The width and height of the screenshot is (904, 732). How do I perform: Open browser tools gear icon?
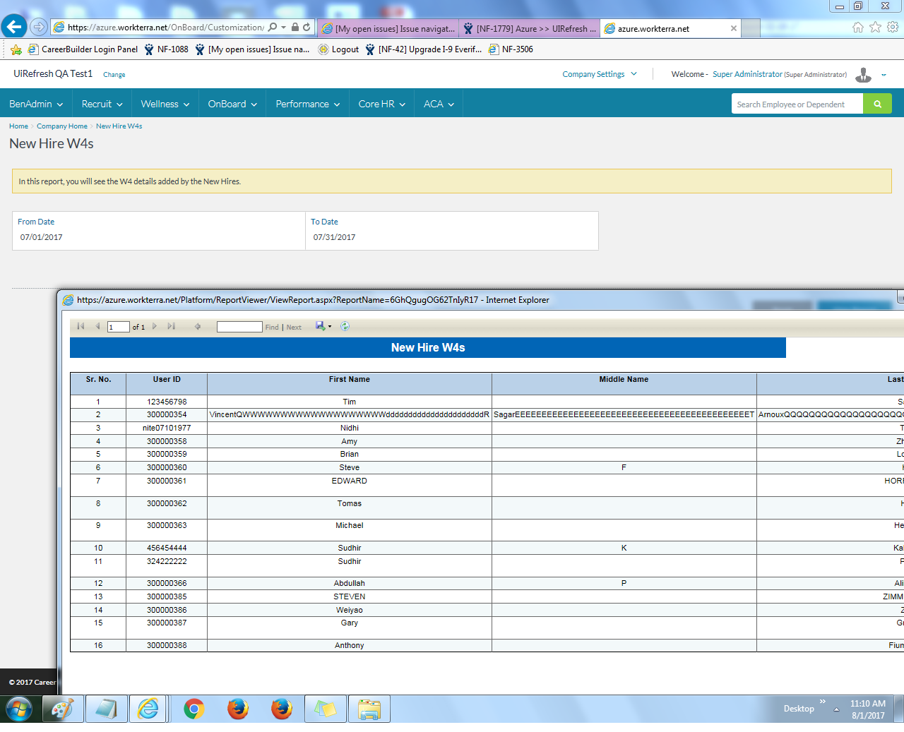tap(893, 27)
